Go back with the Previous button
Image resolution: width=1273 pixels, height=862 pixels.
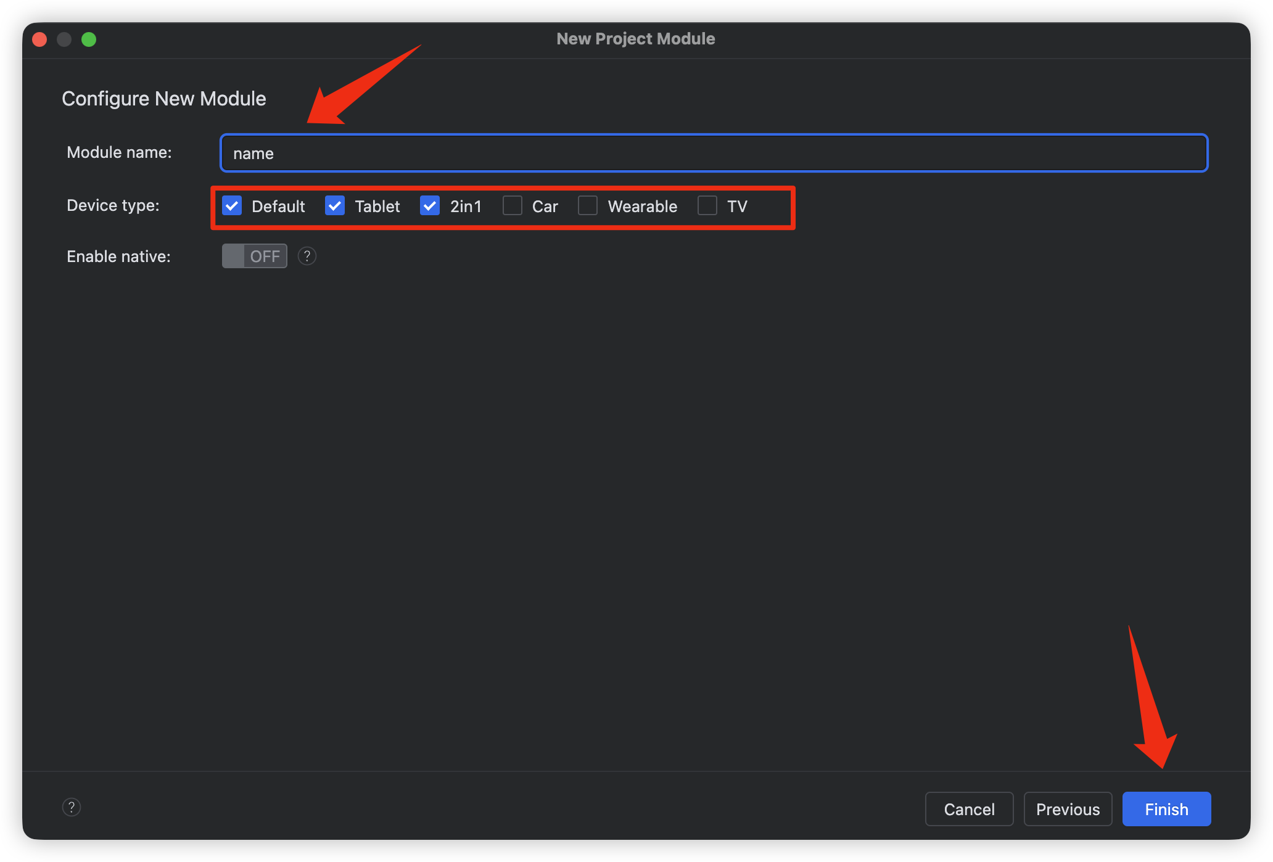click(1068, 809)
